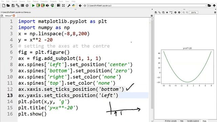Change to the parent directory up arrow

pos(214,5)
